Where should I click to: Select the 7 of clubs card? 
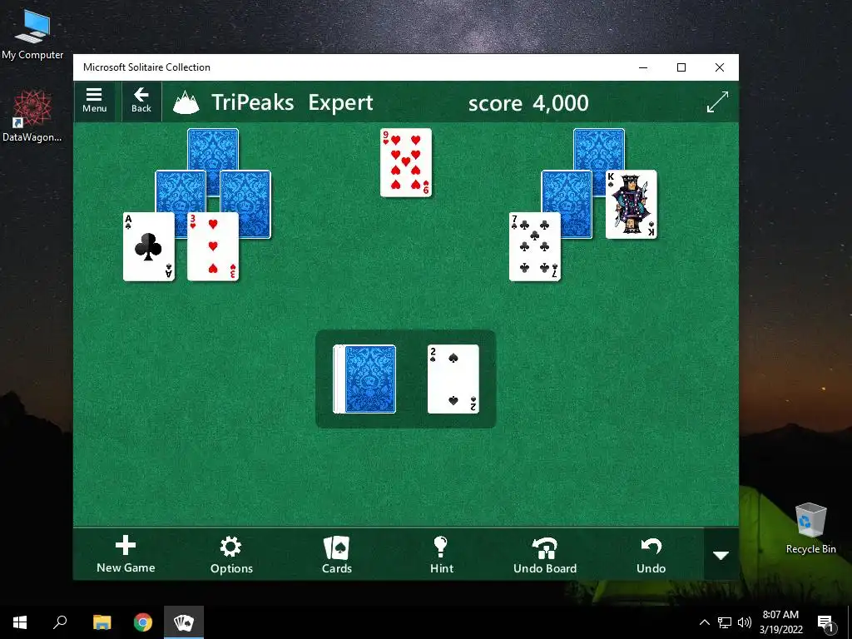(535, 246)
